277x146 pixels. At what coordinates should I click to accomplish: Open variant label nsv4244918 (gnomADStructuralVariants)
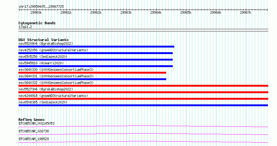53,96
